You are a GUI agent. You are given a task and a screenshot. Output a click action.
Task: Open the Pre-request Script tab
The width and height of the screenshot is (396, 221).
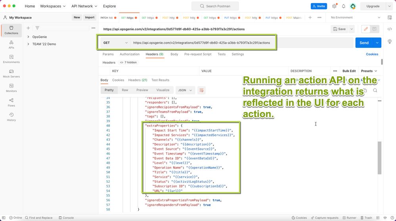click(198, 54)
